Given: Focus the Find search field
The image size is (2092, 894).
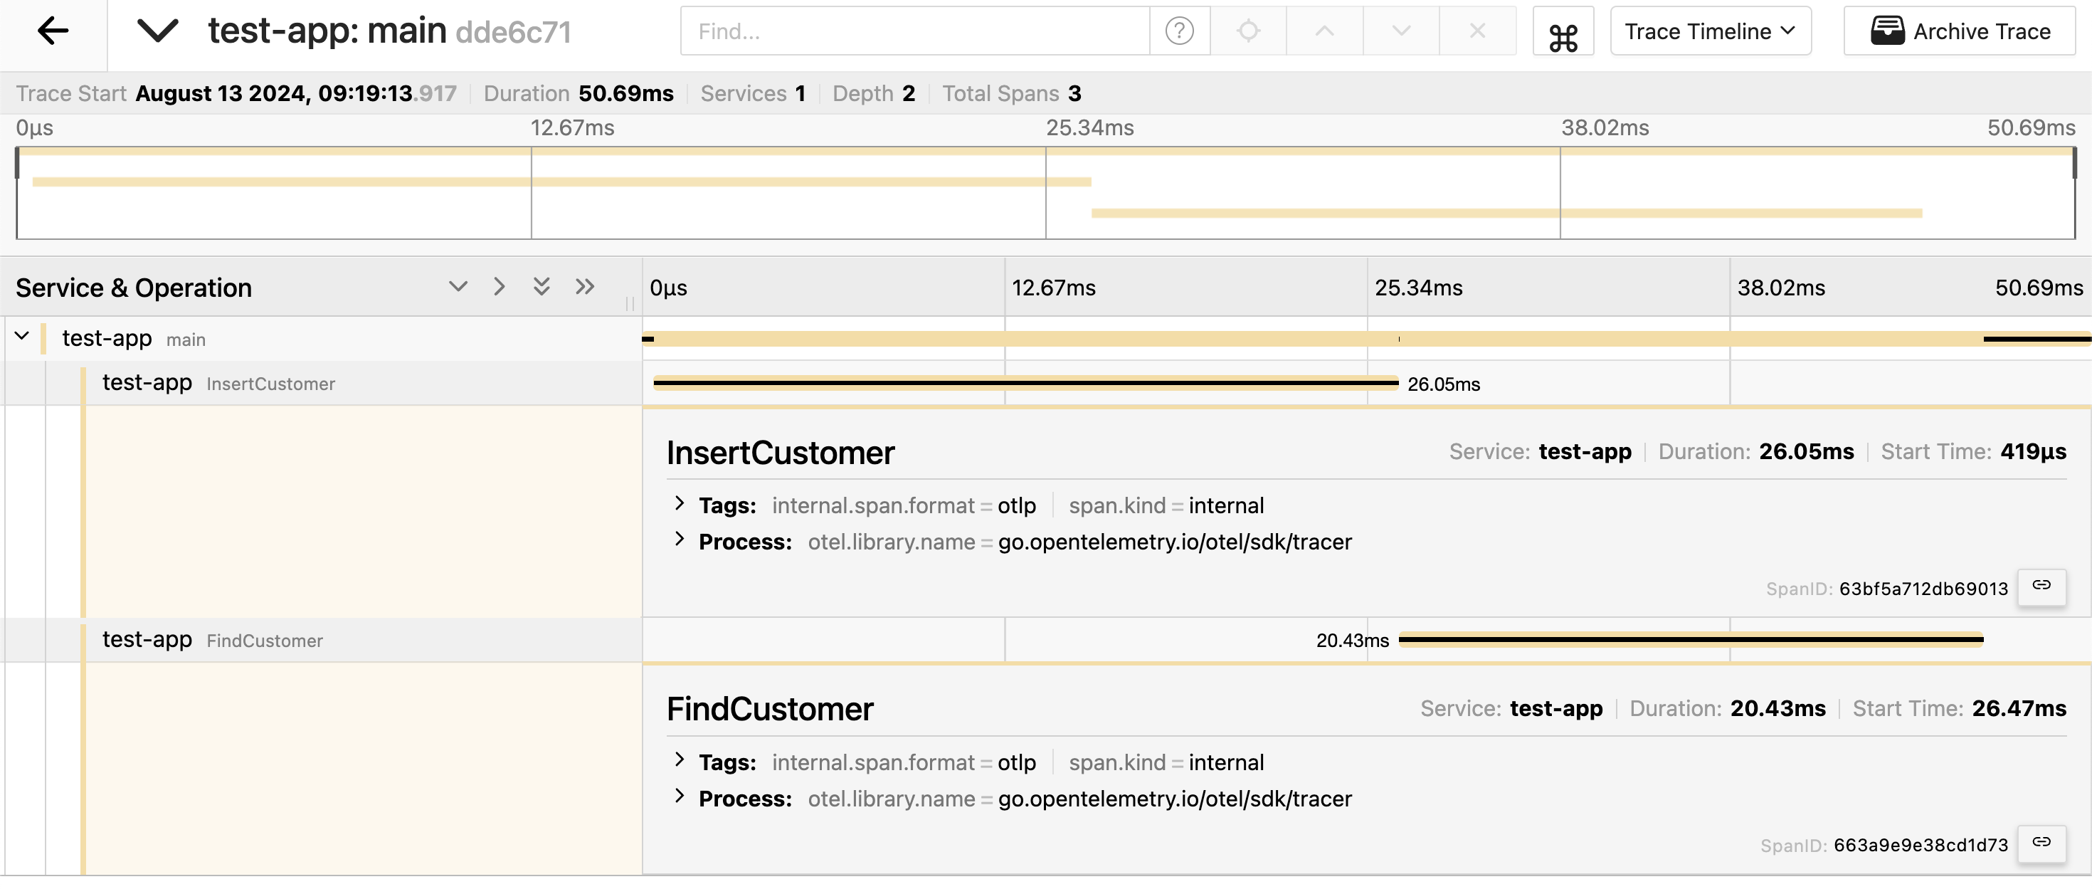Looking at the screenshot, I should [914, 32].
